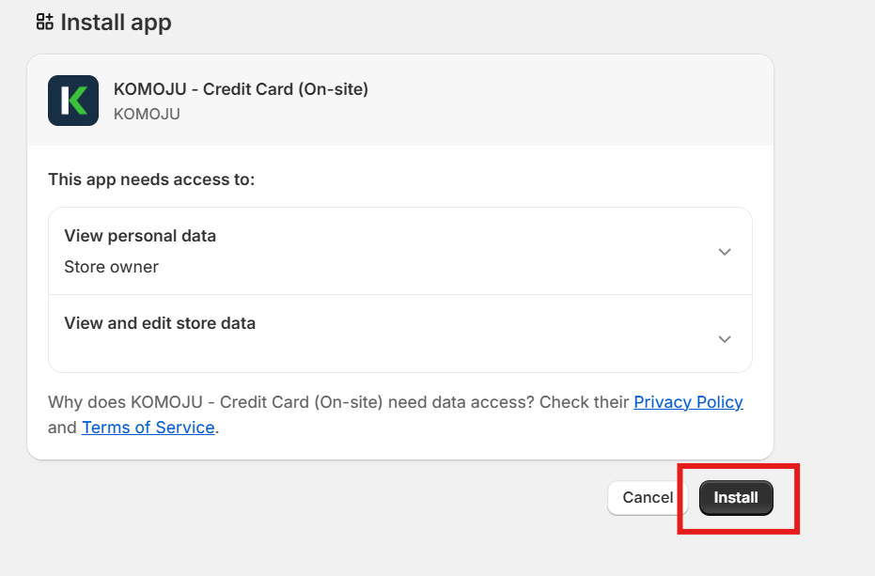Click the Store owner permission detail
The width and height of the screenshot is (875, 576).
pyautogui.click(x=111, y=267)
